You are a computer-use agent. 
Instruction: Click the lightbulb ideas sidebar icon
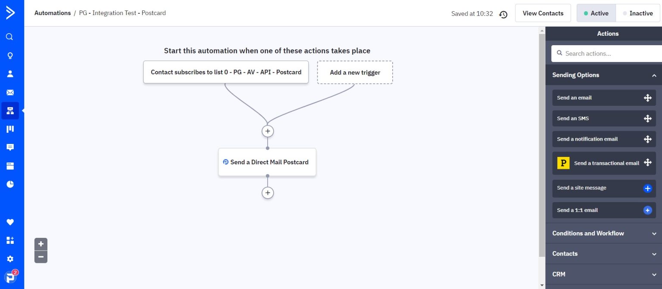9,55
